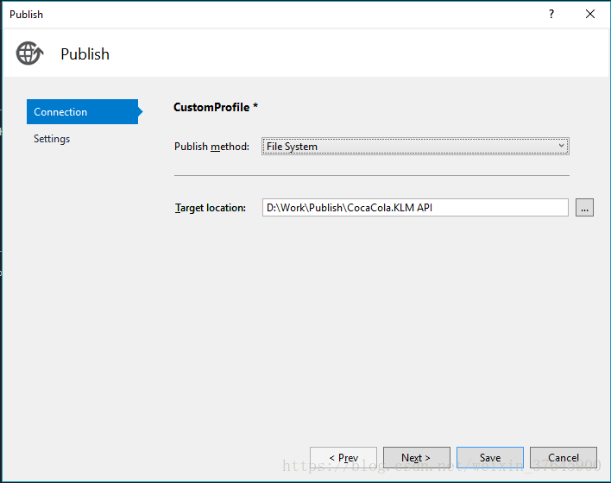Click the globe Publish icon

28,53
